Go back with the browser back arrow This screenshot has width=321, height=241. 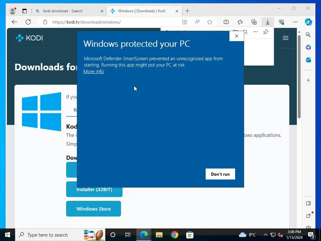click(14, 22)
